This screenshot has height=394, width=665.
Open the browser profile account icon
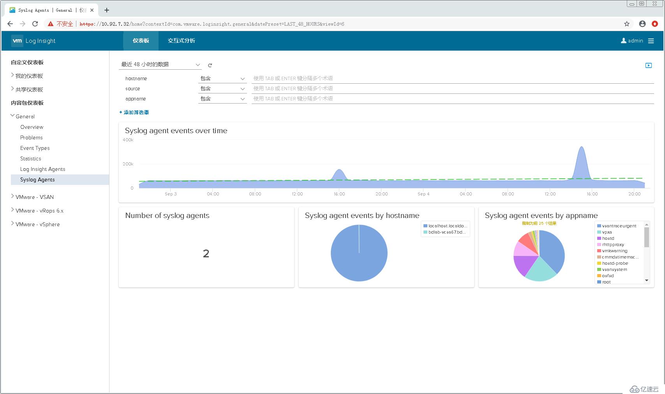(x=642, y=24)
